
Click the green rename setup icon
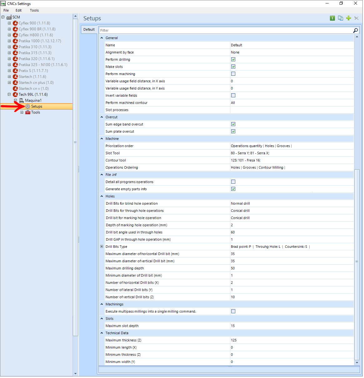[x=332, y=18]
